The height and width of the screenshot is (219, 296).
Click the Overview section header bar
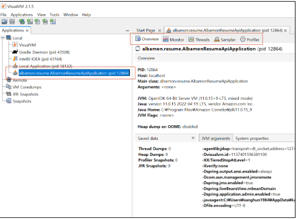(x=214, y=58)
